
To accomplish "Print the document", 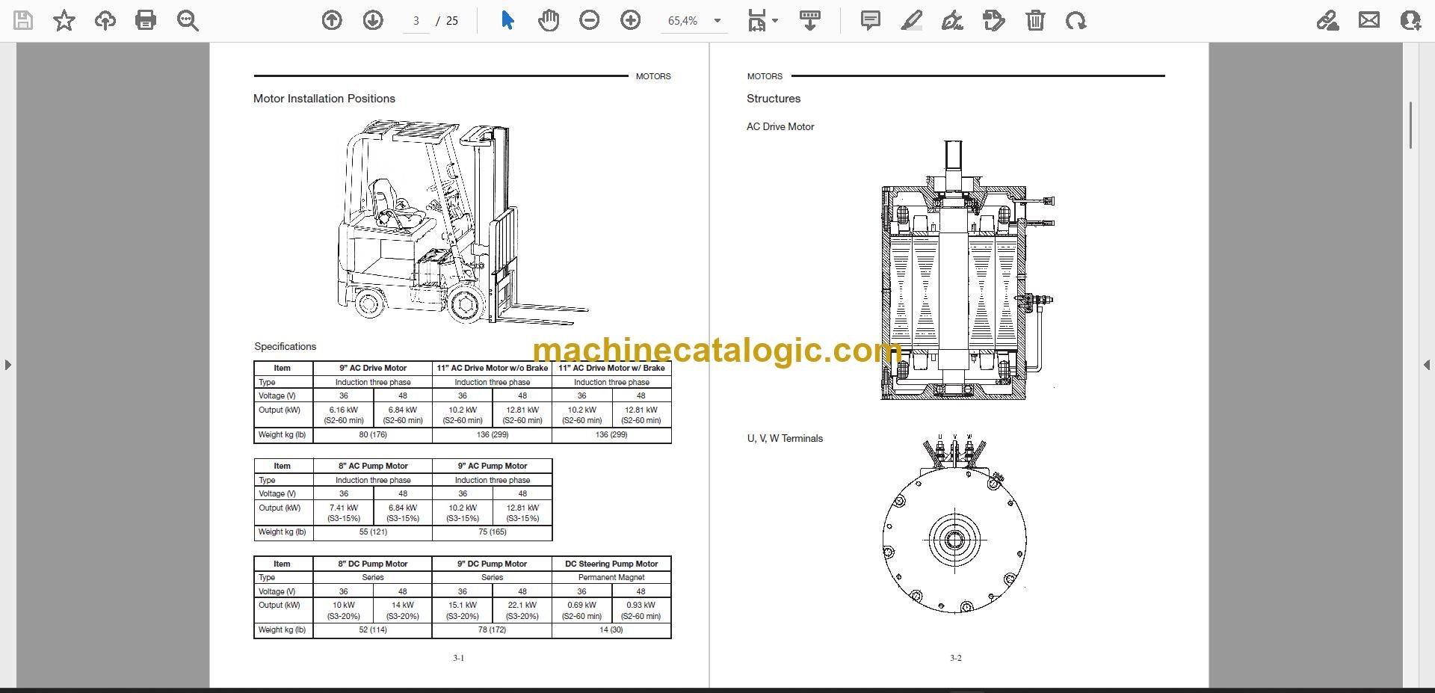I will click(x=146, y=20).
